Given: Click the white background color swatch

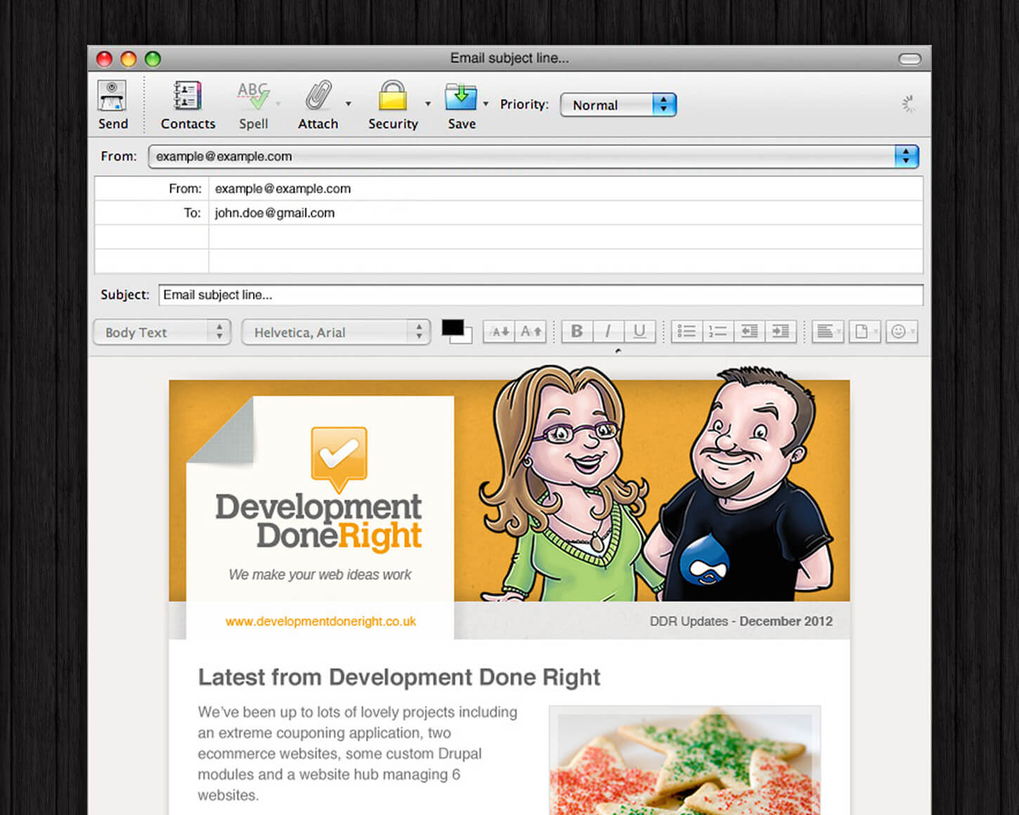Looking at the screenshot, I should (x=466, y=338).
